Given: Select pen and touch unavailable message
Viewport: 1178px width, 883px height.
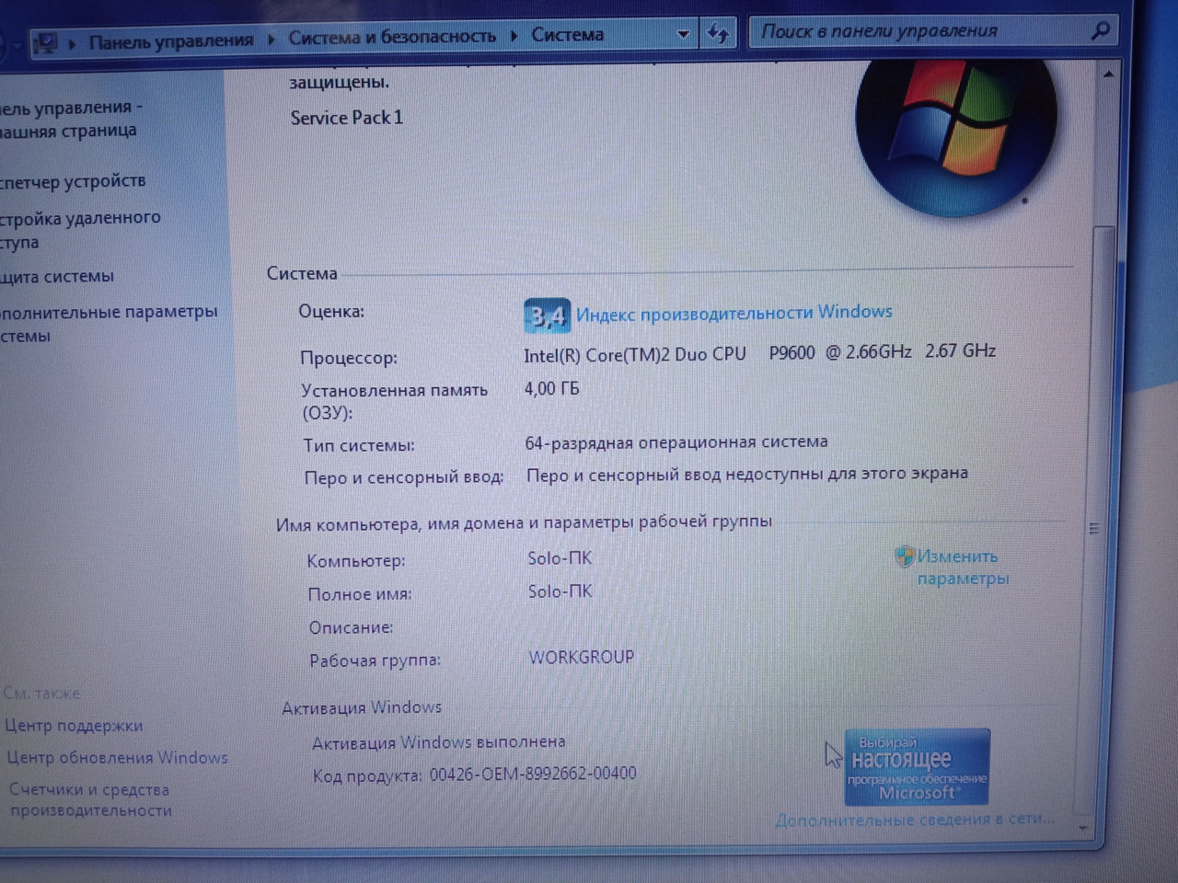Looking at the screenshot, I should click(x=747, y=475).
